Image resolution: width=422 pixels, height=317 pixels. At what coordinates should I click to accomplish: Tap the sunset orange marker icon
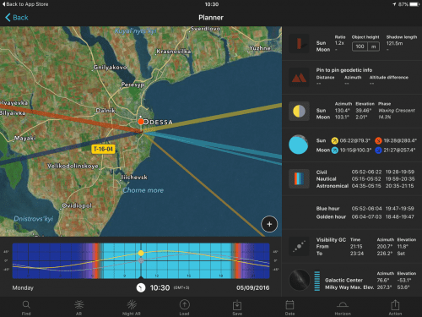pyautogui.click(x=378, y=140)
